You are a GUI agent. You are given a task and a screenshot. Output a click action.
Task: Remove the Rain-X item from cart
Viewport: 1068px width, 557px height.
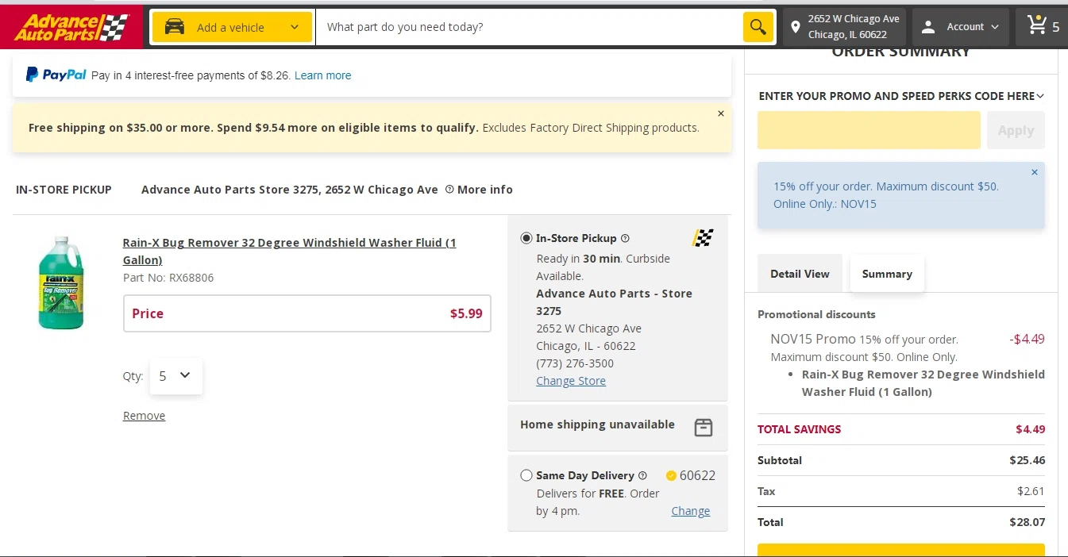coord(144,416)
